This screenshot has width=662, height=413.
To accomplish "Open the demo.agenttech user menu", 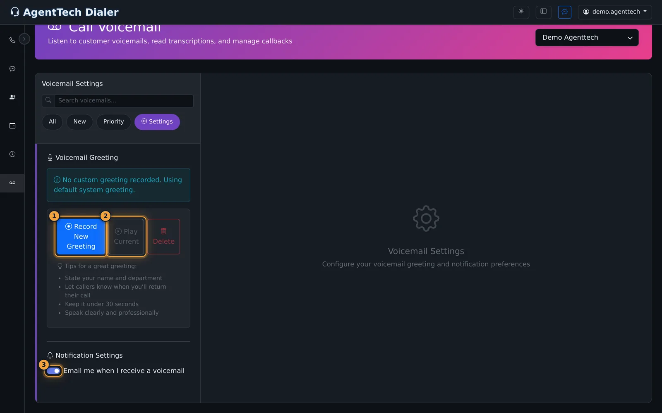I will [615, 12].
